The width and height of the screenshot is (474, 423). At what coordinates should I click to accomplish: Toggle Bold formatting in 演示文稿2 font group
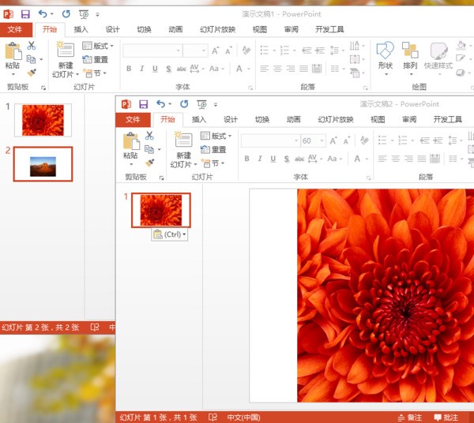coord(247,159)
